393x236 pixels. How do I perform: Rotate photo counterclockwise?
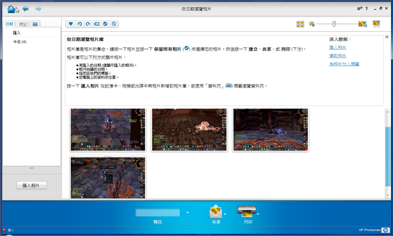pyautogui.click(x=79, y=24)
